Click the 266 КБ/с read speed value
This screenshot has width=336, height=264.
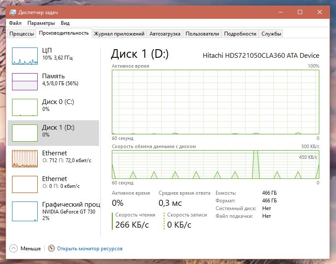tap(132, 225)
